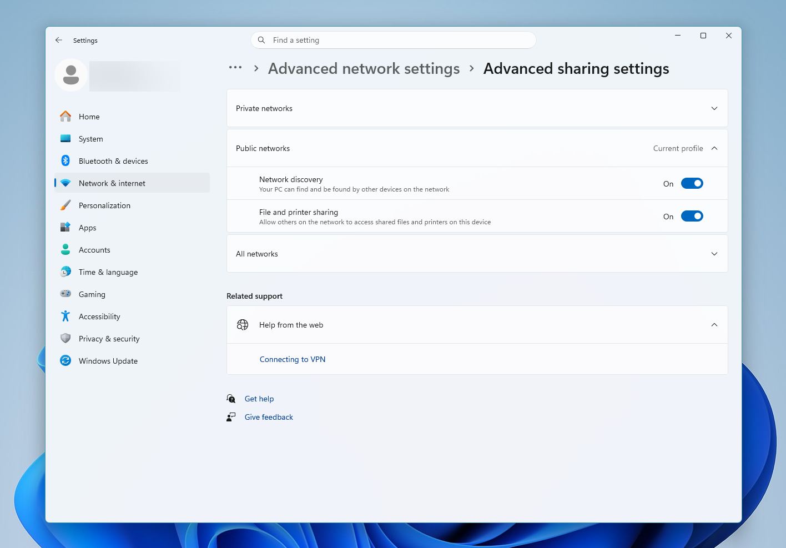Screen dimensions: 786x548
Task: Click the search magnifier icon
Action: tap(261, 40)
